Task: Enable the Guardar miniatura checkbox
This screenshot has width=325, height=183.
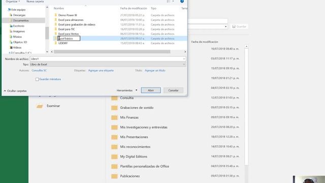Action: [37, 79]
